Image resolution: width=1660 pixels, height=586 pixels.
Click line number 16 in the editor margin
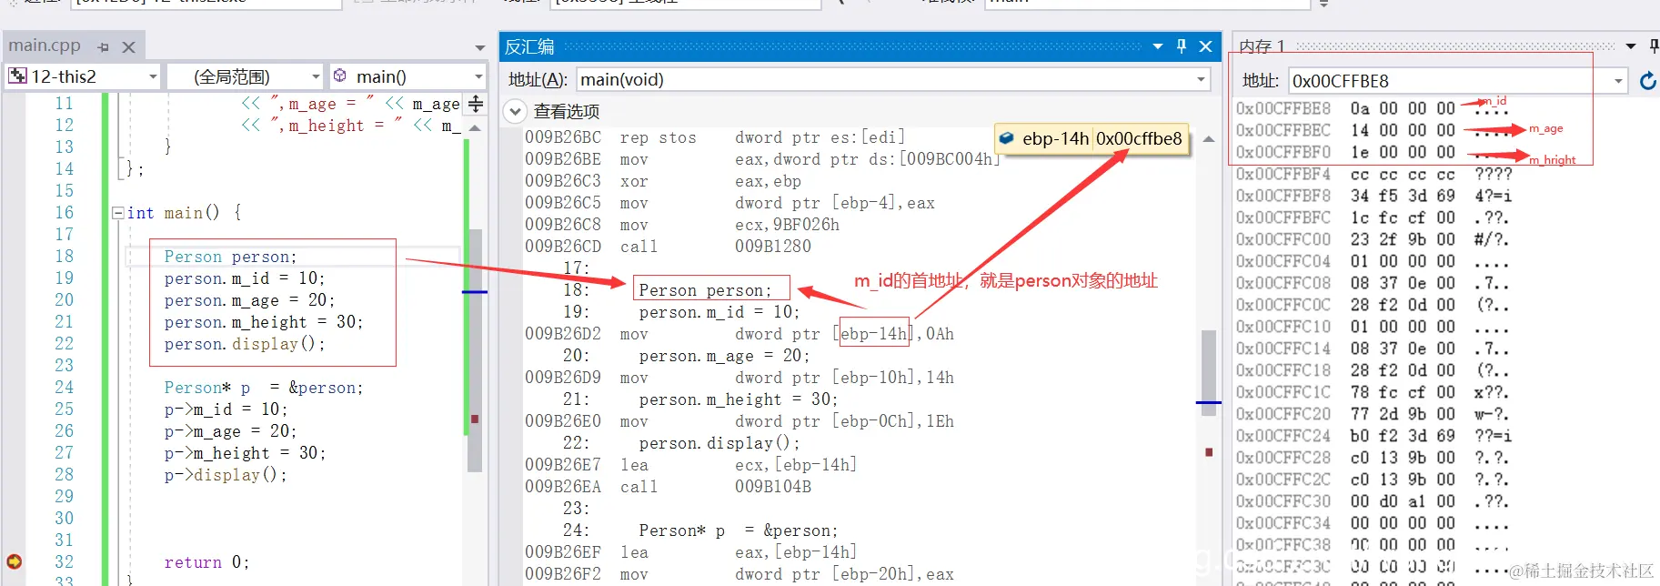(64, 213)
